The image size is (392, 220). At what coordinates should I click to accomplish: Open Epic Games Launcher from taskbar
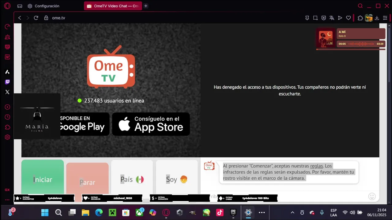[233, 212]
